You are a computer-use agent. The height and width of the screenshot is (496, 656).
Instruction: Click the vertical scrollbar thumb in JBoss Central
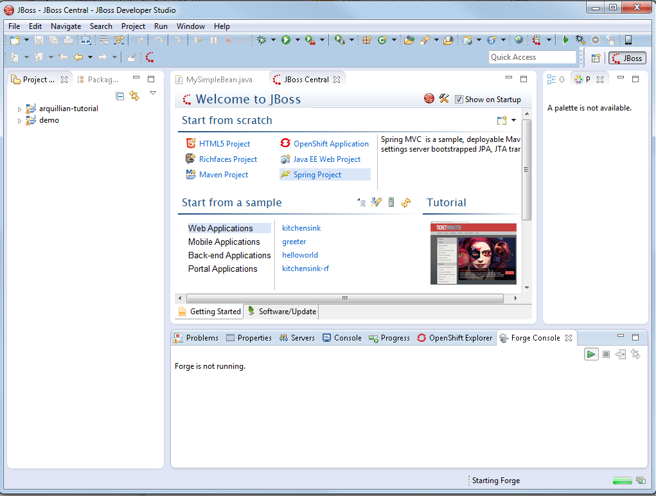click(527, 170)
